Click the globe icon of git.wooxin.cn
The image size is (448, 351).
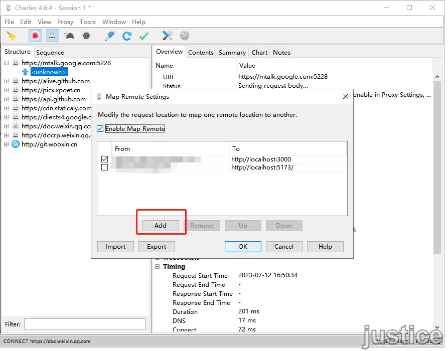coord(16,144)
